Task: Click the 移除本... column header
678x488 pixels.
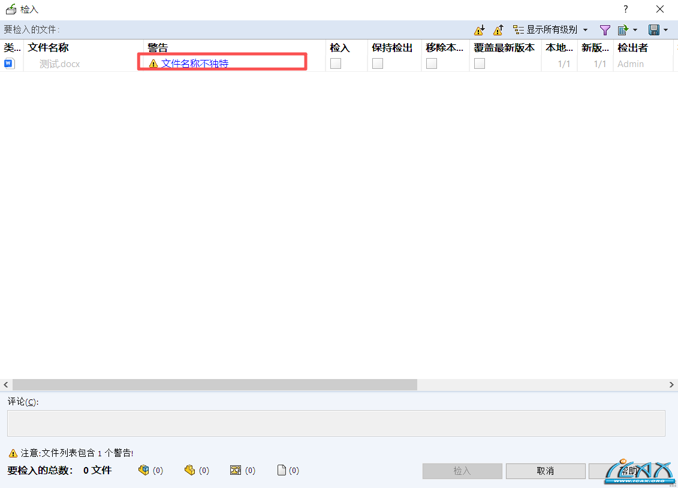Action: click(444, 47)
